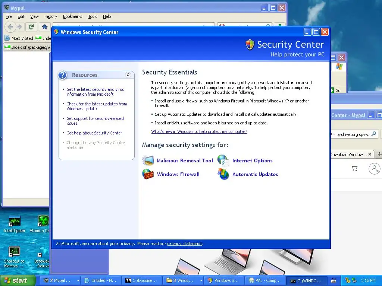This screenshot has height=286, width=382.
Task: Open Malicious Removal Tool settings link
Action: tap(185, 161)
